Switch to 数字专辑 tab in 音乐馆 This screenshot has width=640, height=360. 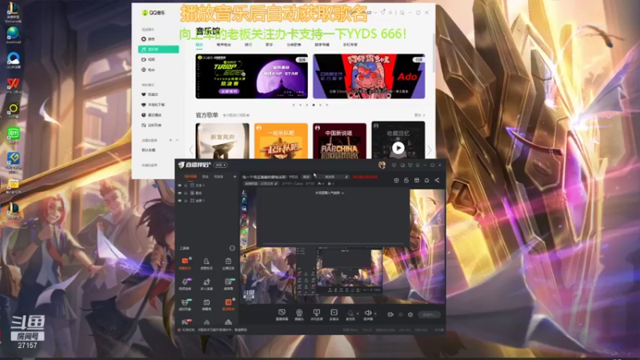322,45
